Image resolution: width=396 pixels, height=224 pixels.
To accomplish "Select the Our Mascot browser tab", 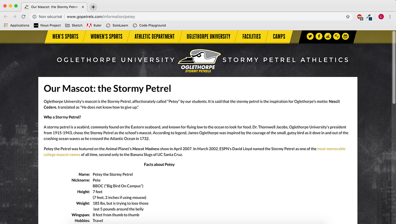I will (54, 7).
